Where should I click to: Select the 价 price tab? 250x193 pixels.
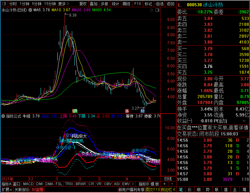(190, 190)
